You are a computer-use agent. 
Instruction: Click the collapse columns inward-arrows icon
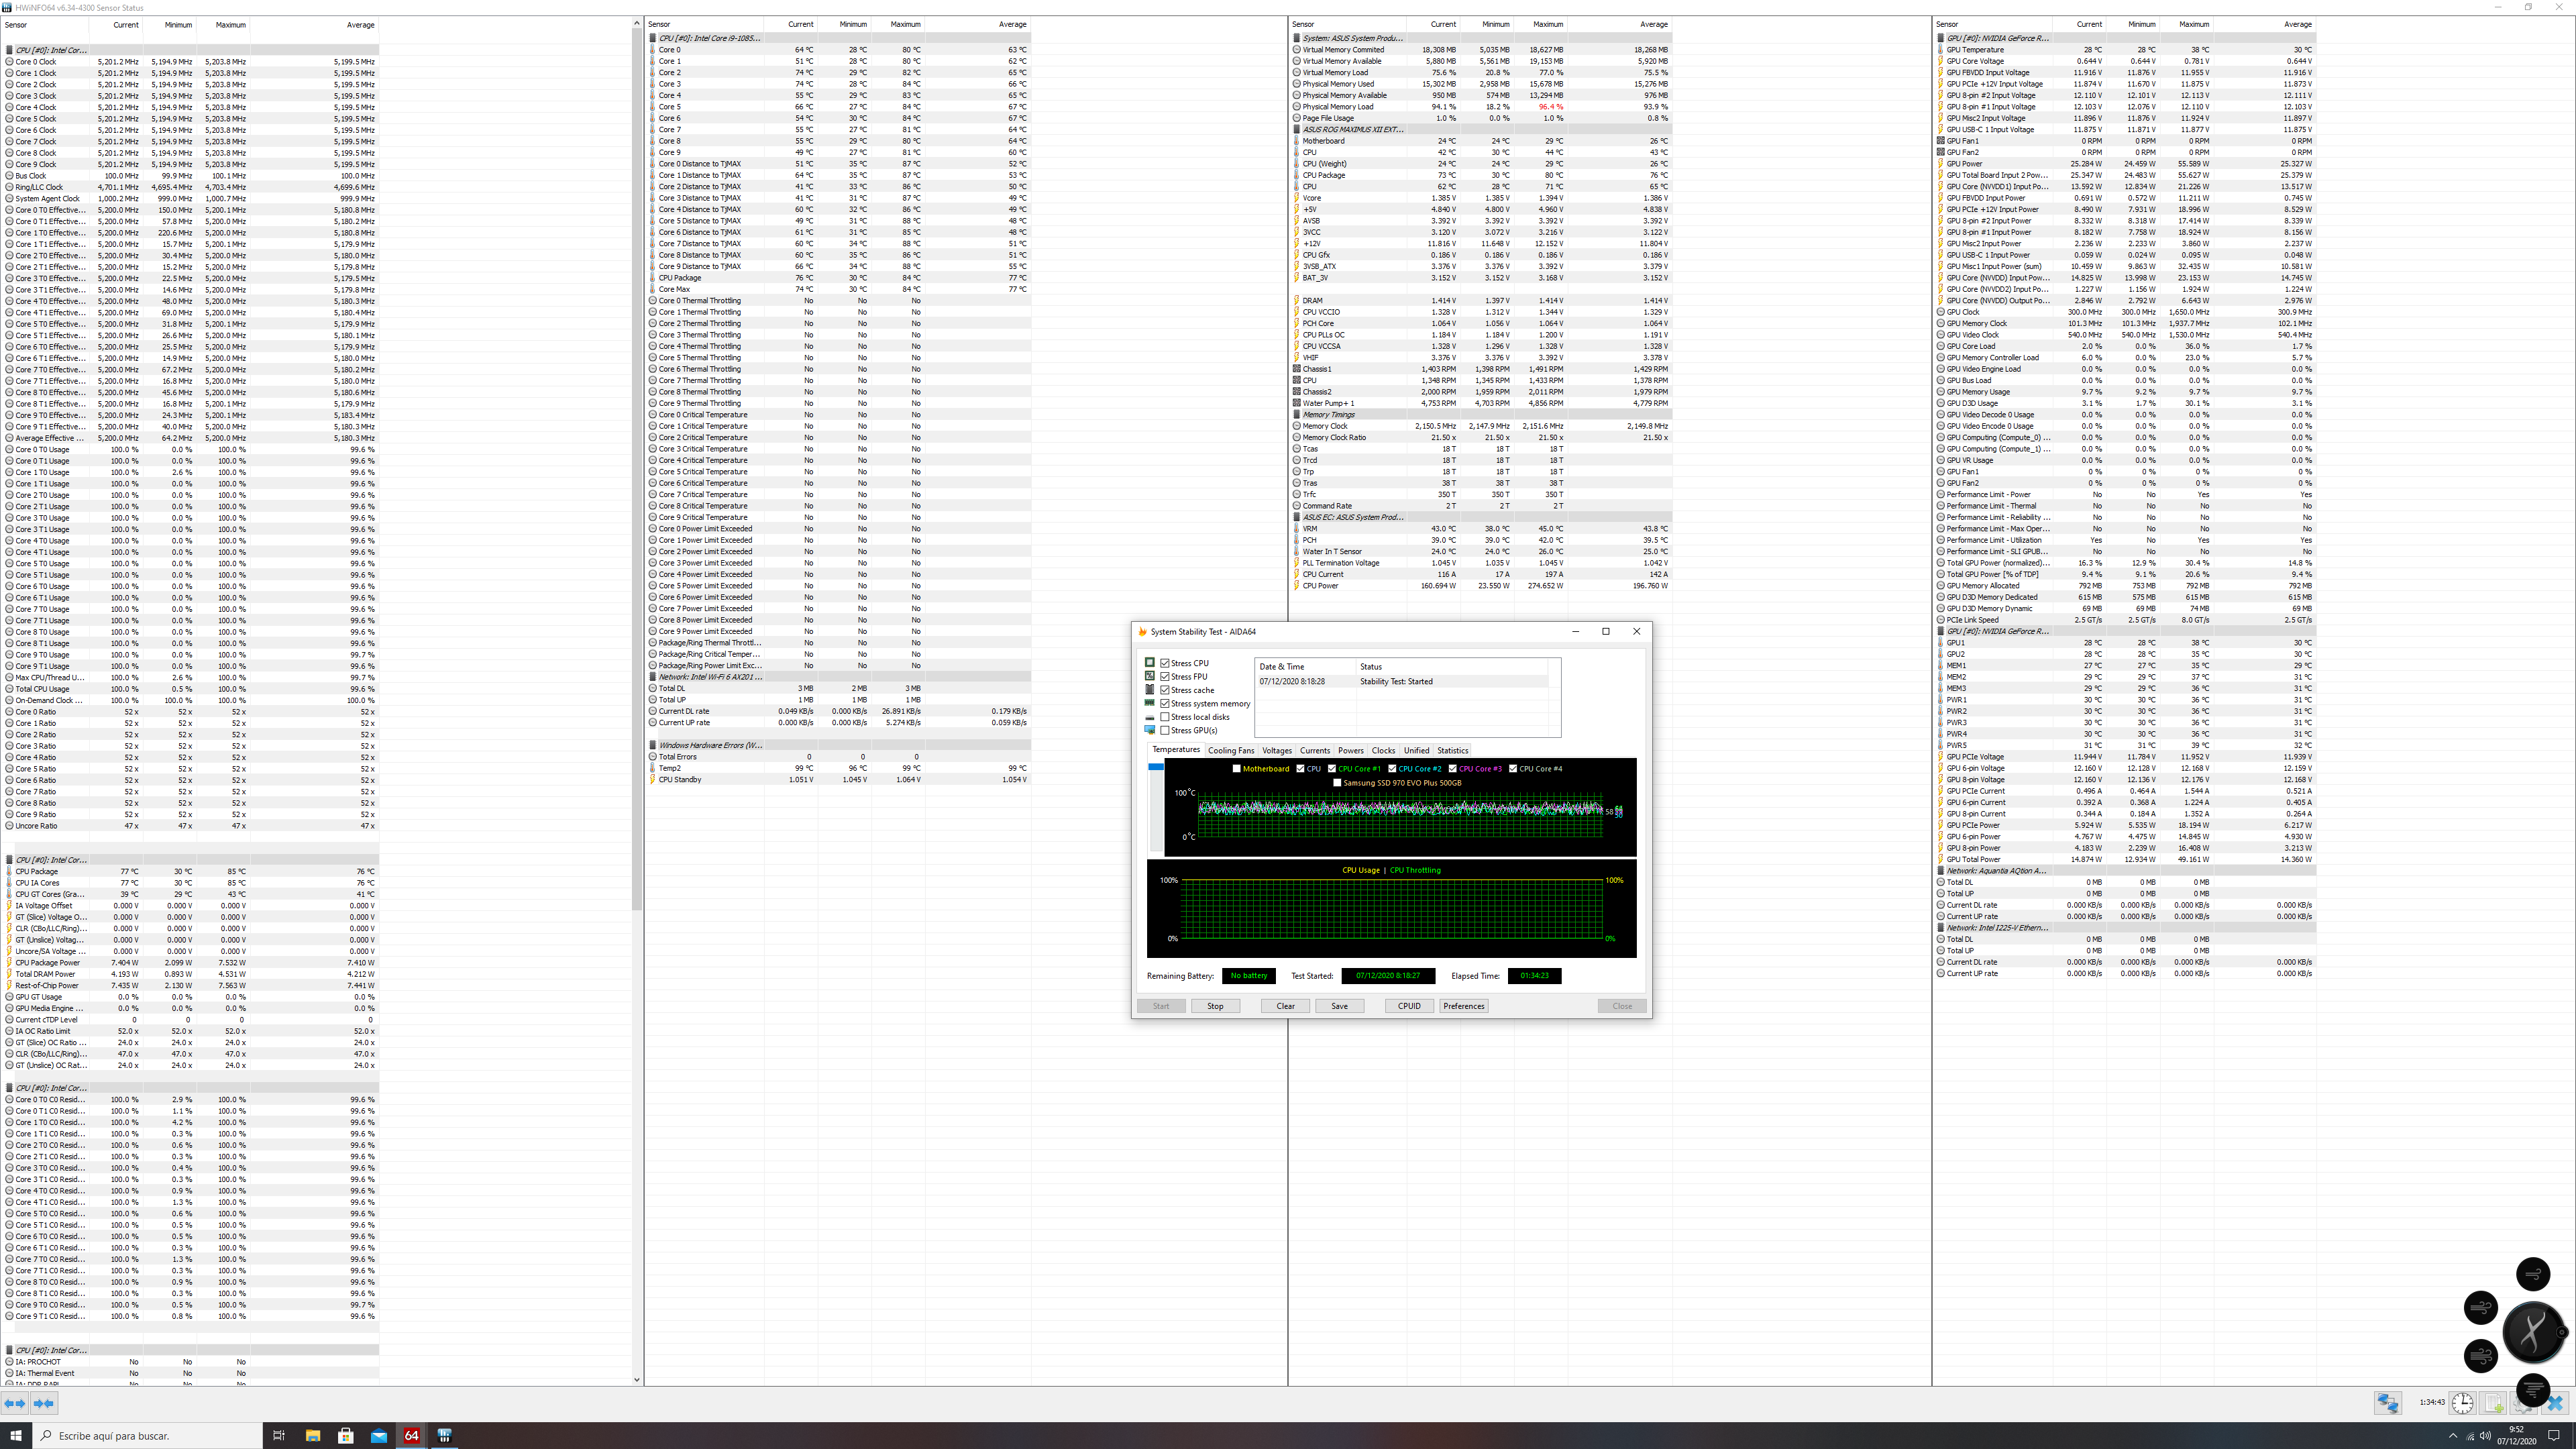tap(43, 1403)
